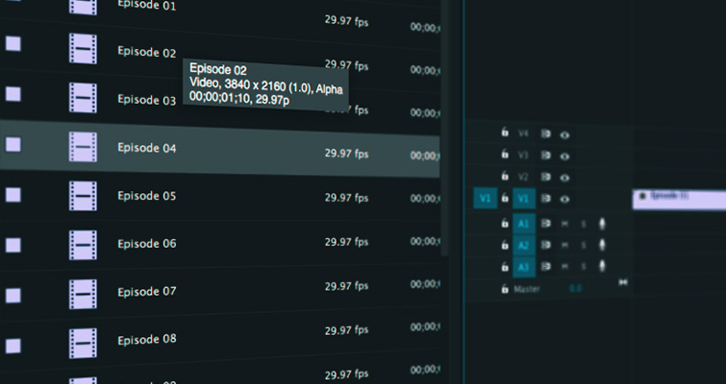Click the Episode 06 film clip icon
The width and height of the screenshot is (726, 384).
point(84,243)
